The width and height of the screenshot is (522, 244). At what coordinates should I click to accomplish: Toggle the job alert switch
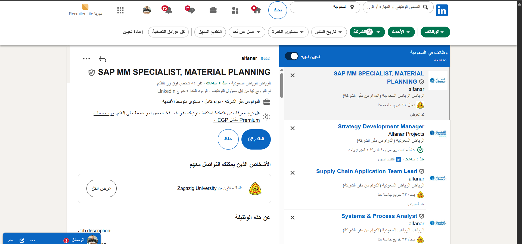(x=291, y=56)
